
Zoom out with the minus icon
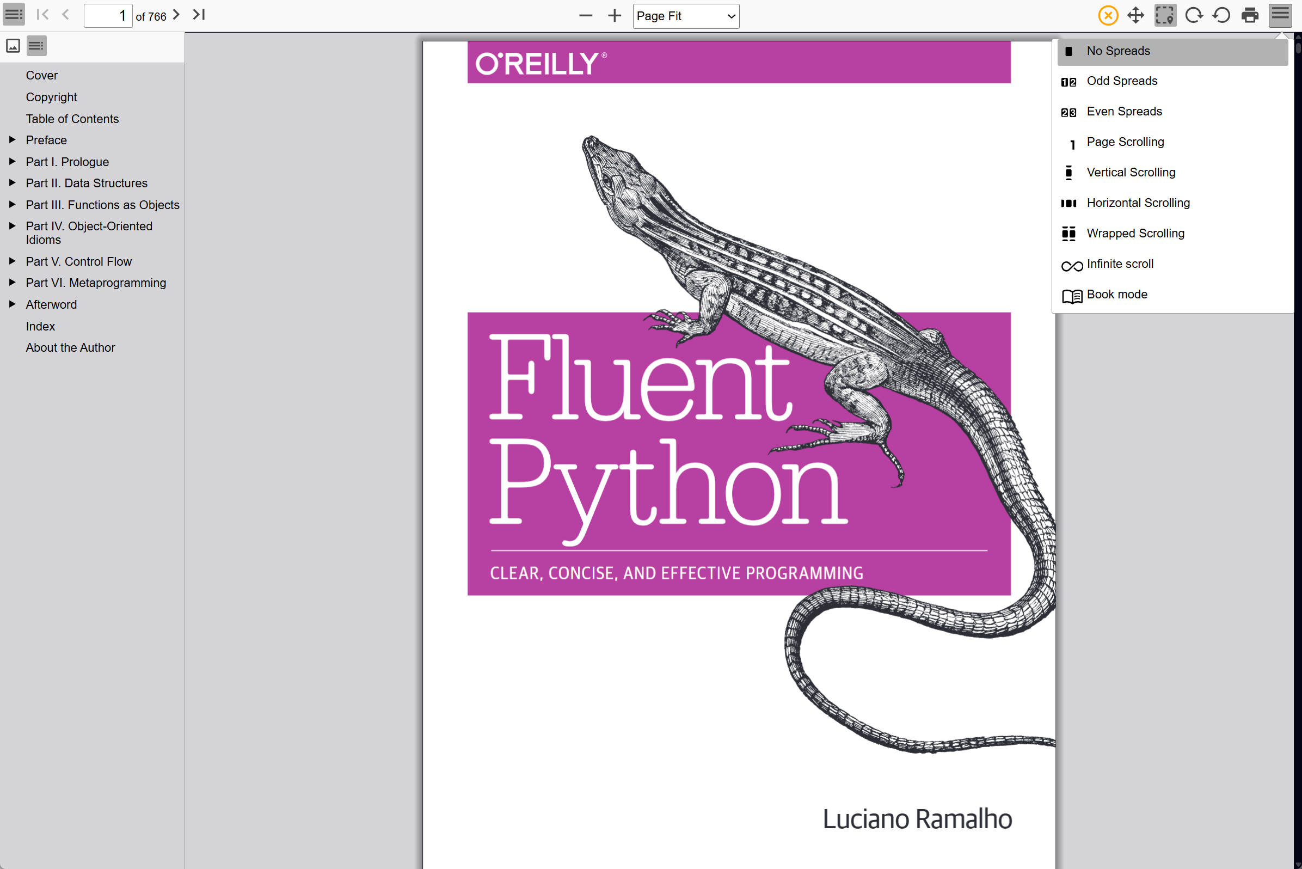pos(586,15)
